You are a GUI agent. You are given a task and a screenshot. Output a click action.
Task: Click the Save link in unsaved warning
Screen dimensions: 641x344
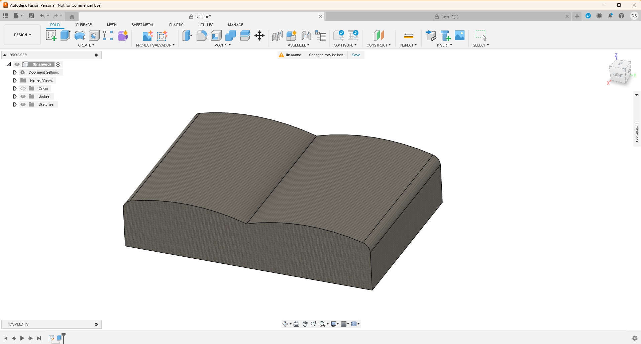pyautogui.click(x=356, y=55)
